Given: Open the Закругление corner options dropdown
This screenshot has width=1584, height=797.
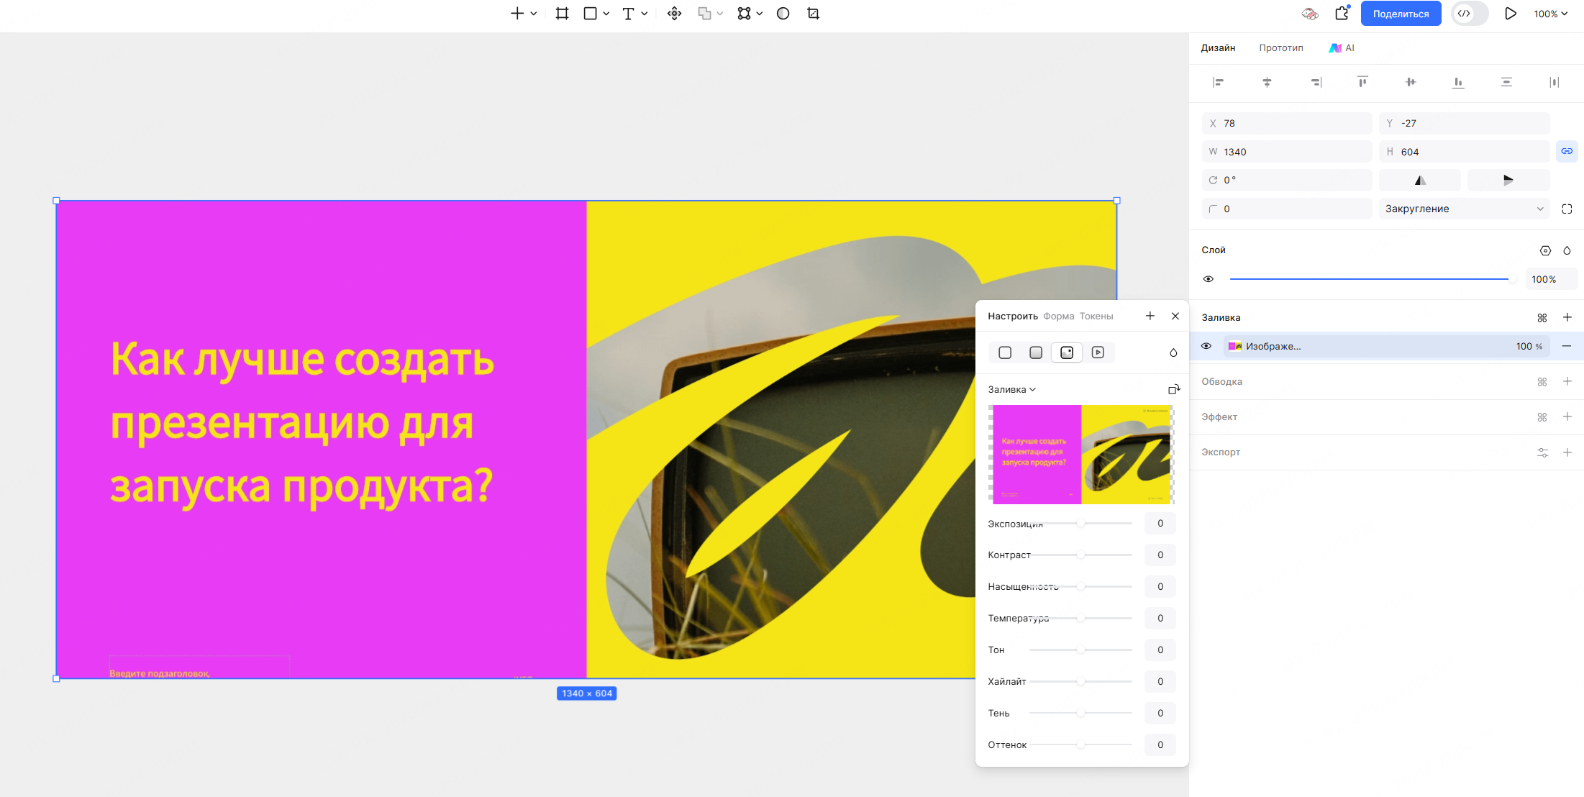Looking at the screenshot, I should pyautogui.click(x=1539, y=209).
